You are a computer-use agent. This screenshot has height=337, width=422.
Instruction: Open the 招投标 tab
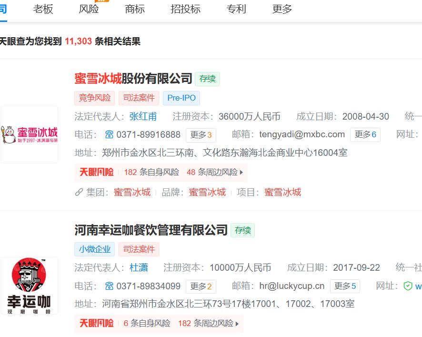pos(185,9)
